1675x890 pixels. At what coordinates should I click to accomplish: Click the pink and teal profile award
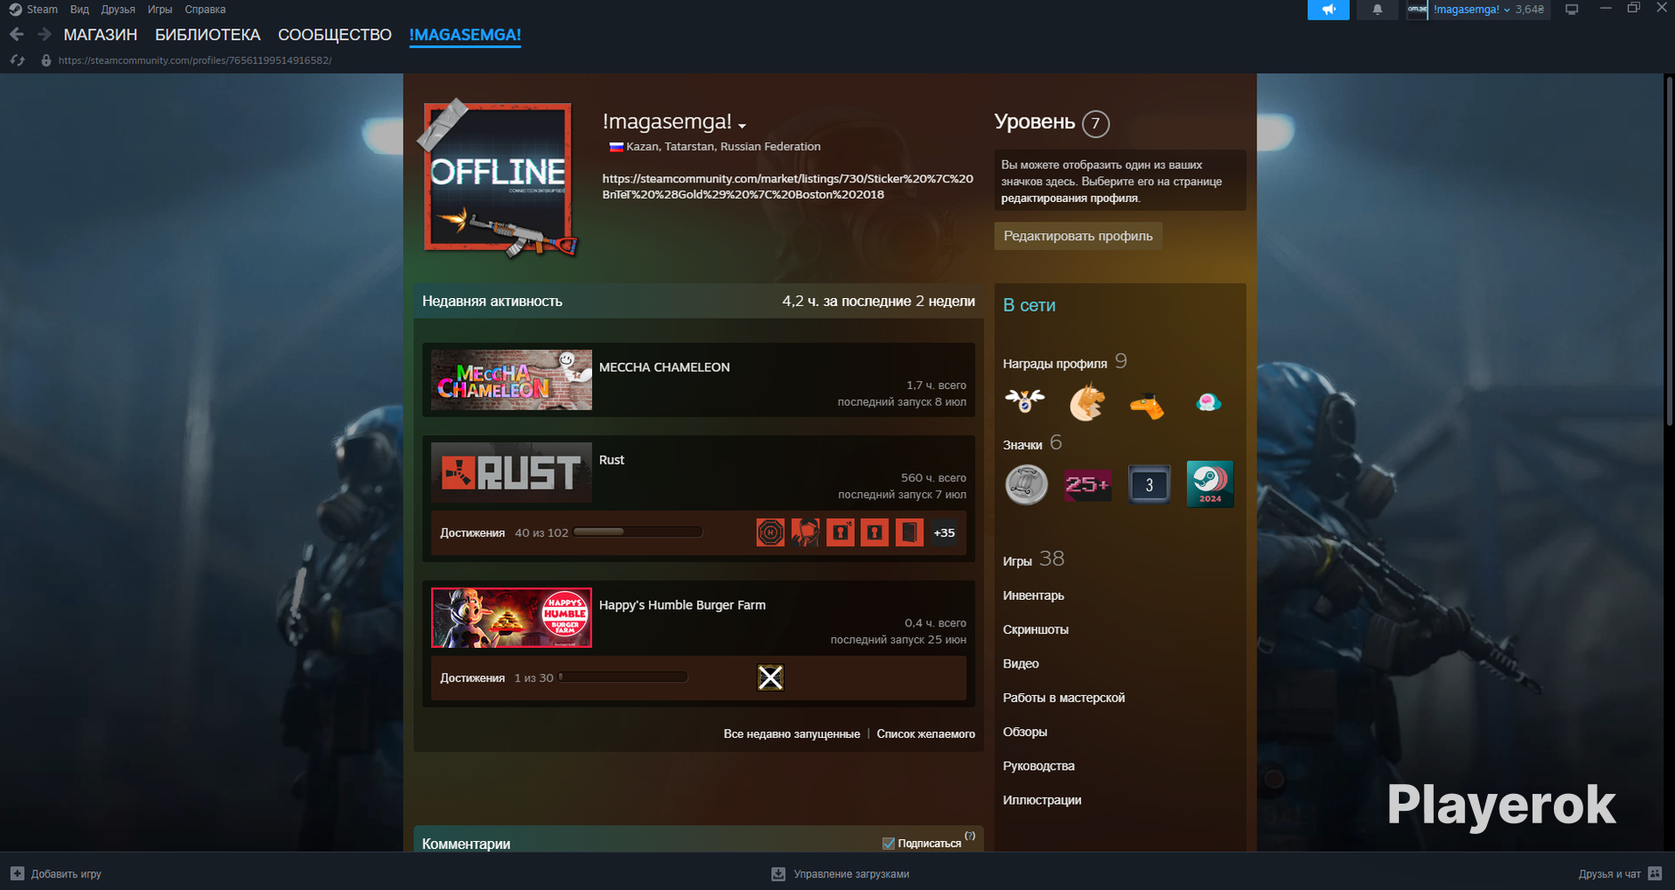click(1207, 402)
